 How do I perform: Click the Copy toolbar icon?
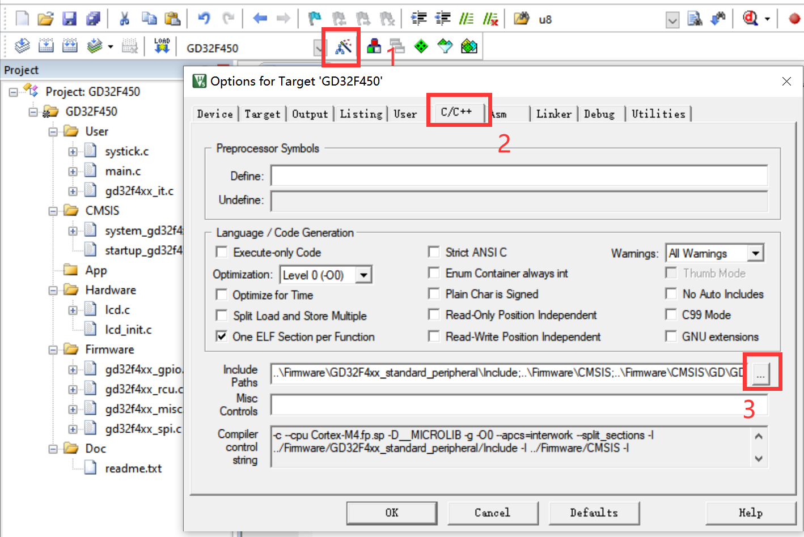149,19
